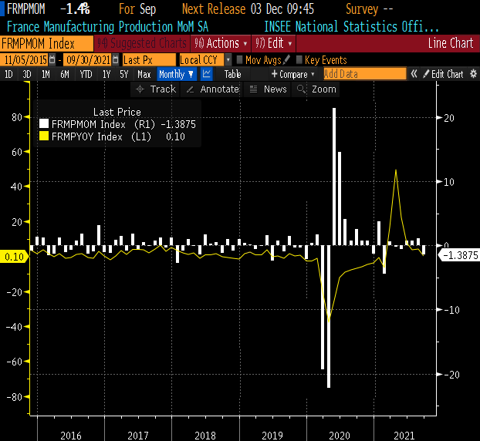The image size is (480, 441).
Task: Toggle the Key Events checkbox
Action: [298, 59]
